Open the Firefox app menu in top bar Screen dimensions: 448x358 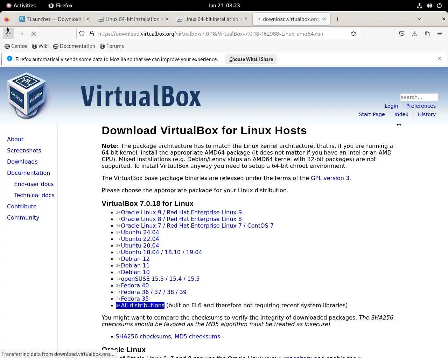click(61, 6)
